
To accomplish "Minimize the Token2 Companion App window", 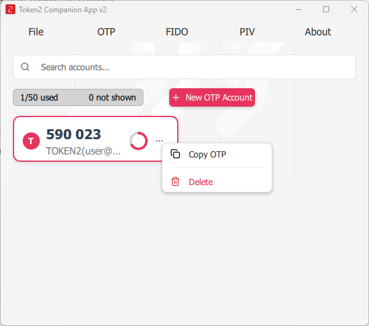I will coord(299,10).
